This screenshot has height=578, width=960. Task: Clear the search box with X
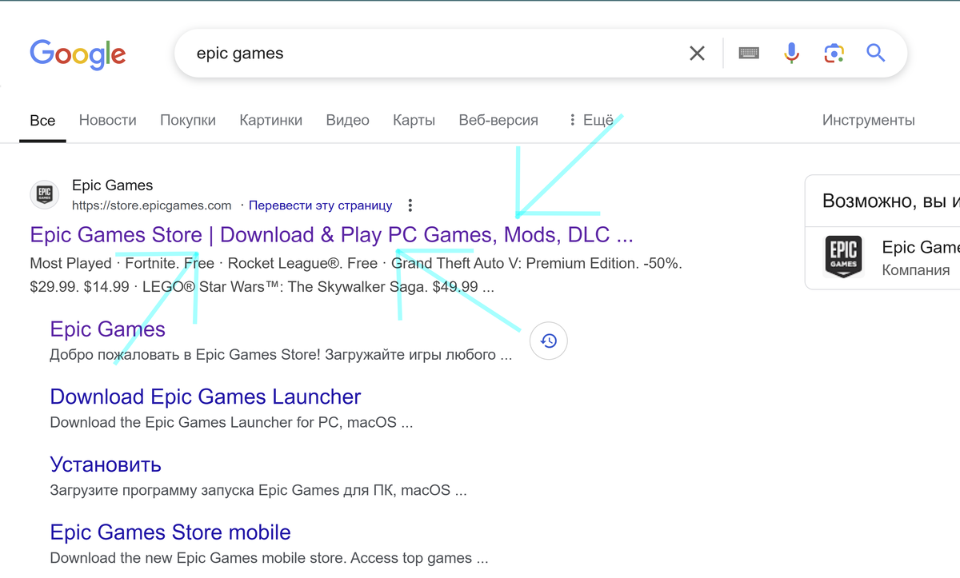click(698, 54)
